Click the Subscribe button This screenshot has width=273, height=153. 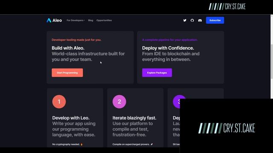(x=215, y=20)
